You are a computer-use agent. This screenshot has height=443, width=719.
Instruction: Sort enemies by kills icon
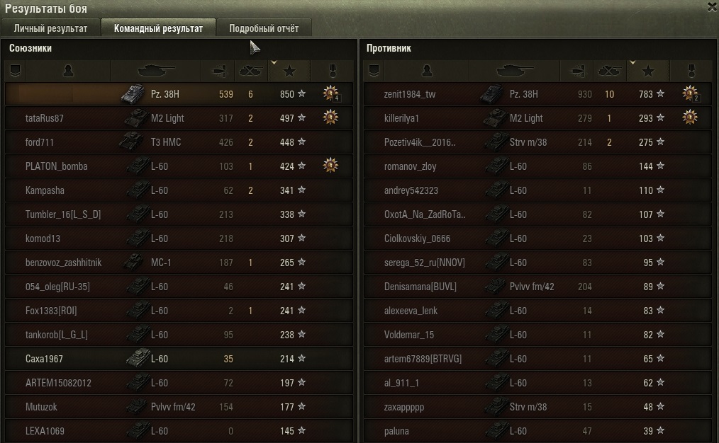click(x=610, y=71)
